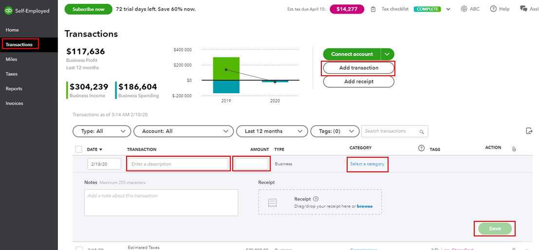This screenshot has height=250, width=539.
Task: Open the Connect account dropdown arrow
Action: click(388, 54)
